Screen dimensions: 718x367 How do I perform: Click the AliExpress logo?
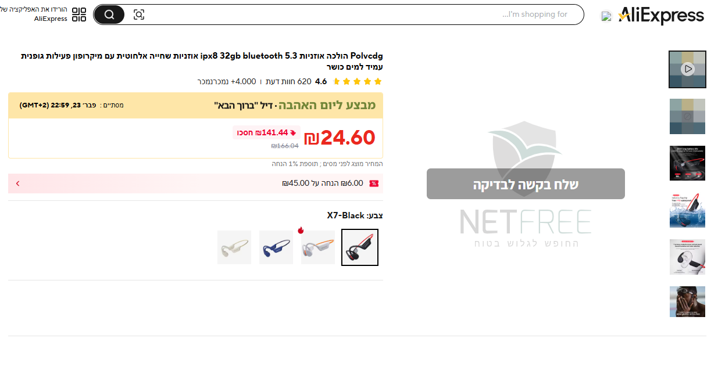coord(661,16)
